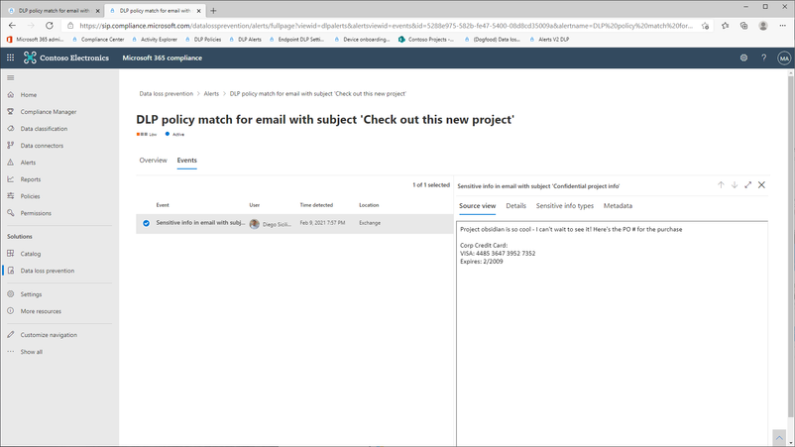Open Alerts in sidebar
This screenshot has height=447, width=795.
click(28, 163)
